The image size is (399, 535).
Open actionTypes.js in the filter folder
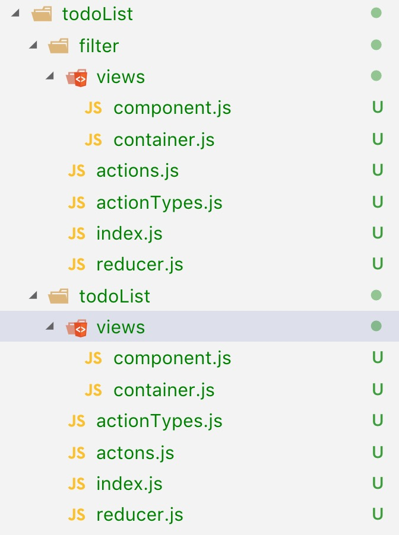click(x=159, y=203)
